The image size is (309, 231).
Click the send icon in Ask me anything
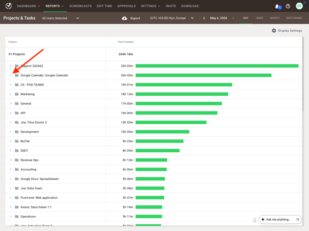pyautogui.click(x=297, y=219)
